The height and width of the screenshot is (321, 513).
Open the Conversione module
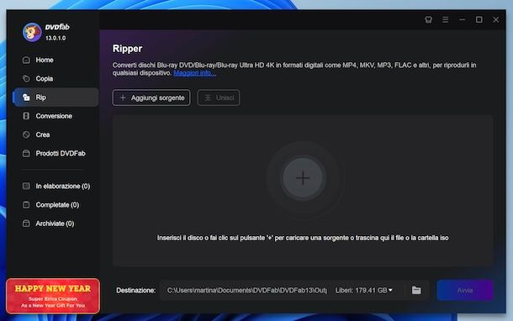coord(55,116)
